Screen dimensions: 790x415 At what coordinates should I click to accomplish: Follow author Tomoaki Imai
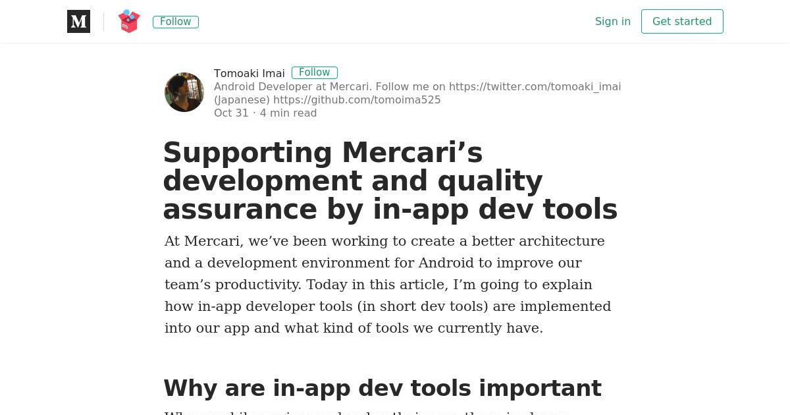[315, 72]
